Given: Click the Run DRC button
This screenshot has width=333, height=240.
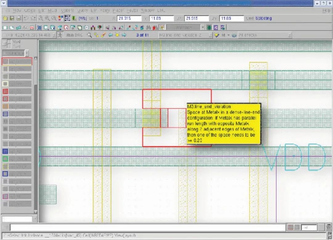Looking at the screenshot, I should tap(75, 35).
